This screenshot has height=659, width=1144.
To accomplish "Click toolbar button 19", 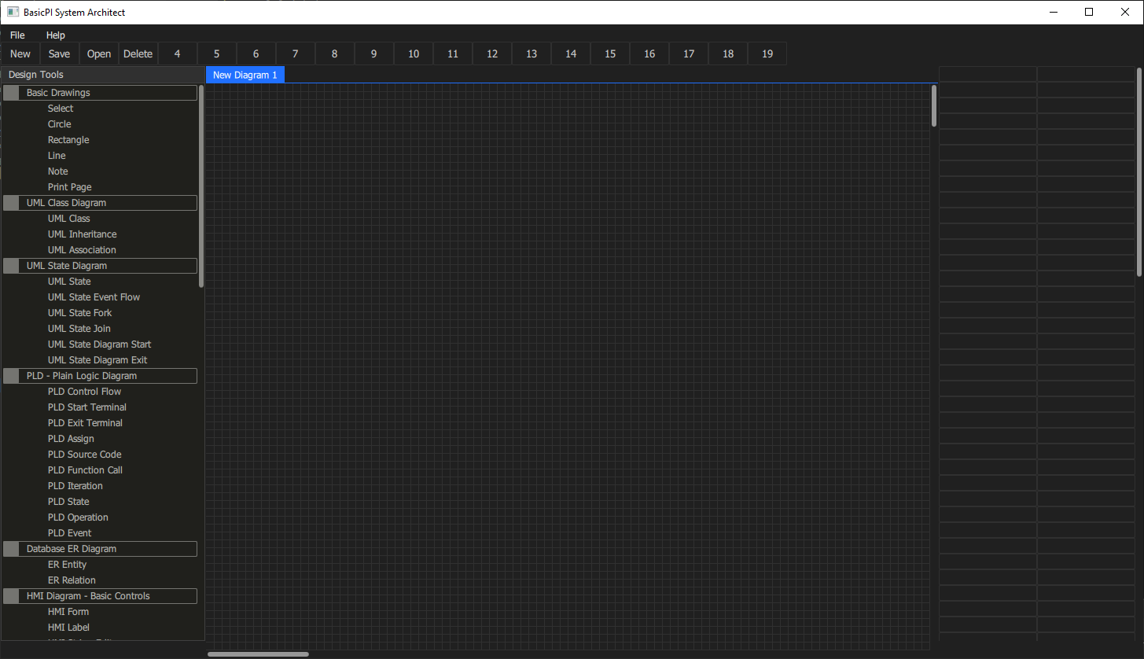I will [767, 53].
